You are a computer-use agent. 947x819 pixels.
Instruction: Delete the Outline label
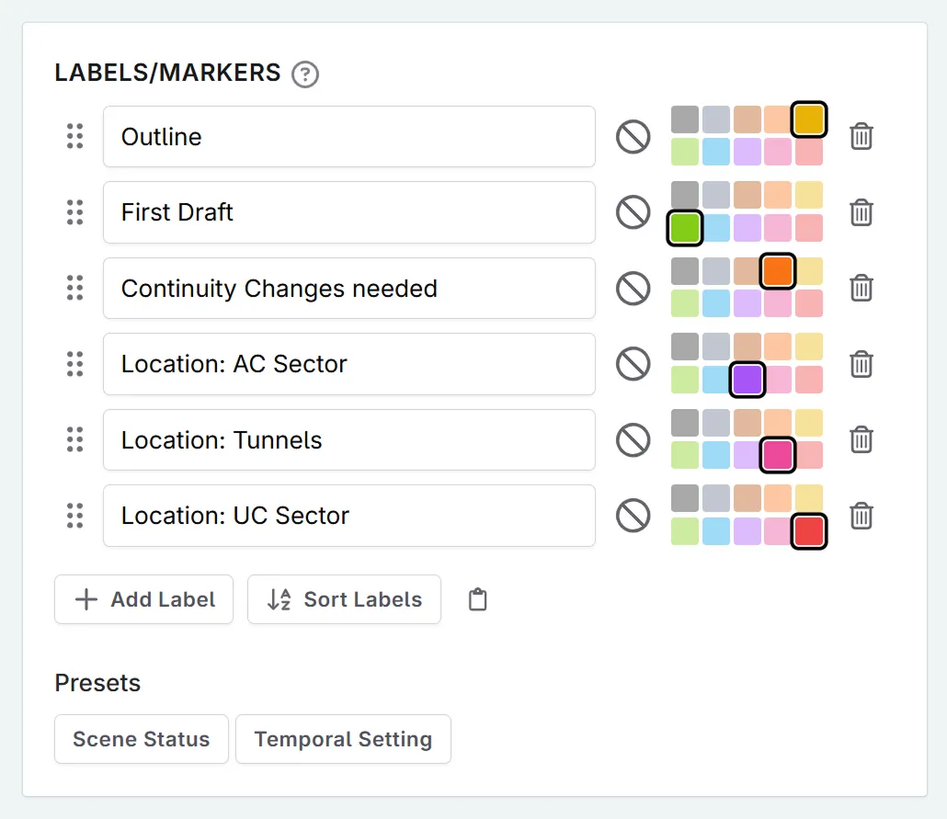861,136
